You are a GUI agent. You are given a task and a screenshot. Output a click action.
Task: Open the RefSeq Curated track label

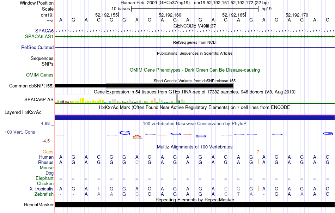[37, 47]
